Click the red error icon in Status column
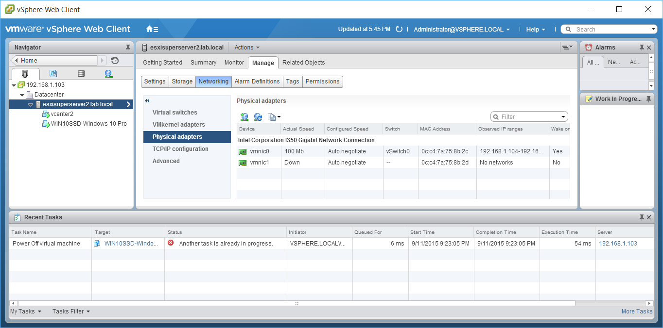The image size is (663, 328). click(x=171, y=243)
